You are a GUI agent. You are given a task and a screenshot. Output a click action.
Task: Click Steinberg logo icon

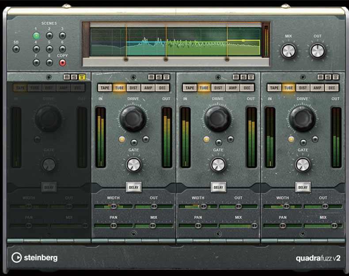click(x=16, y=258)
